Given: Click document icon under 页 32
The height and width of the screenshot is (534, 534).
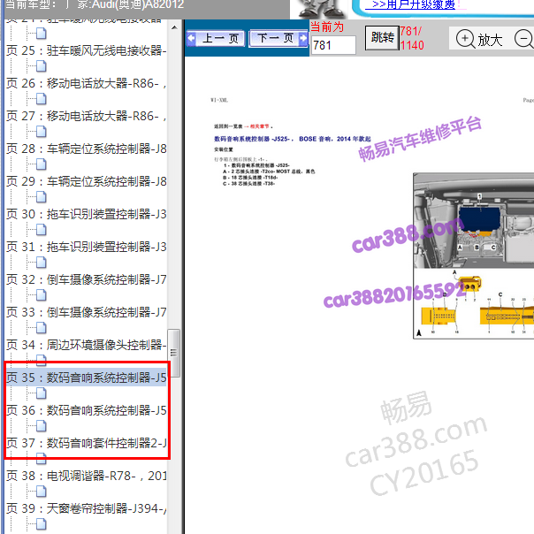Looking at the screenshot, I should coord(42,295).
